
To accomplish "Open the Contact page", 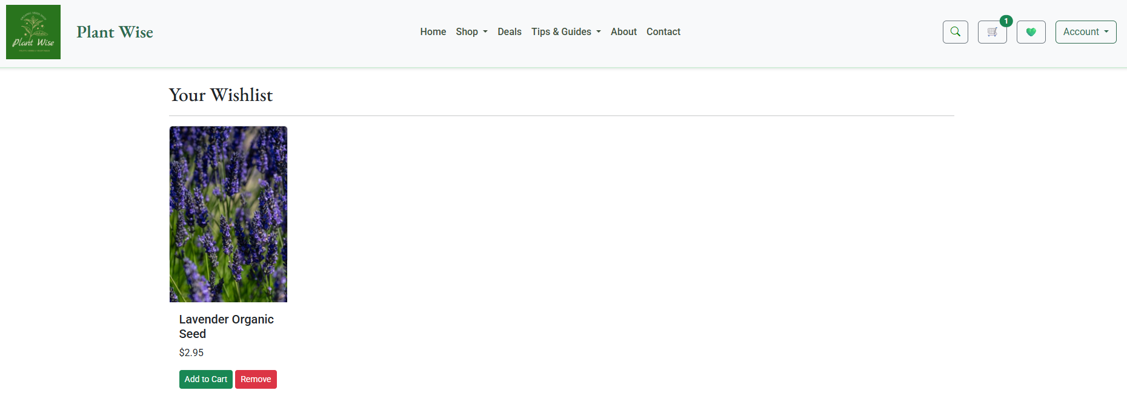I will pos(663,31).
